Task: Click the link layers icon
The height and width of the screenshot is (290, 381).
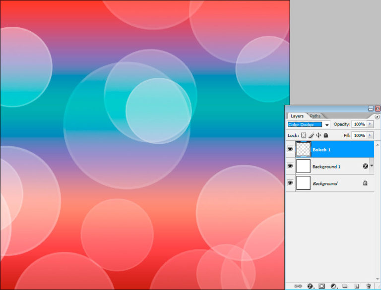Action: pyautogui.click(x=298, y=286)
